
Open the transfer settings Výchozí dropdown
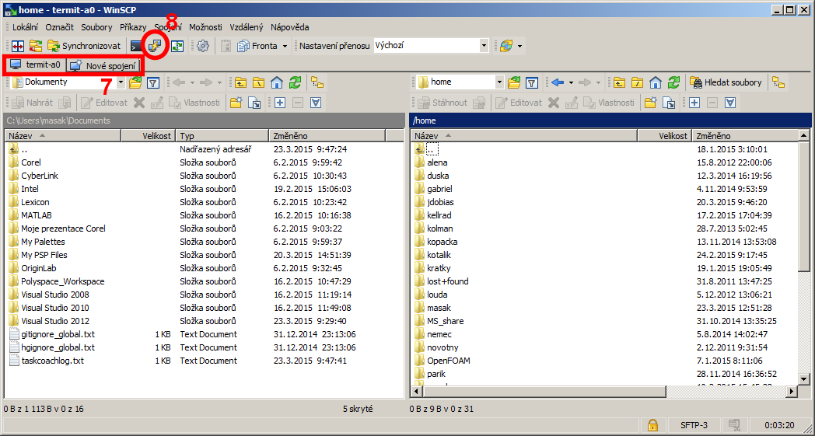(x=484, y=46)
